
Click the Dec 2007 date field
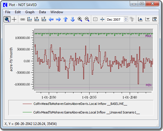[x=115, y=20]
